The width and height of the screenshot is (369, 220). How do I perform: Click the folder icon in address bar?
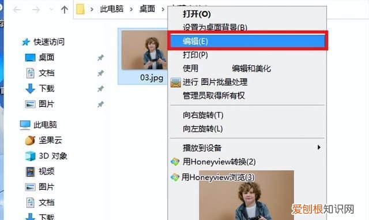(80, 9)
